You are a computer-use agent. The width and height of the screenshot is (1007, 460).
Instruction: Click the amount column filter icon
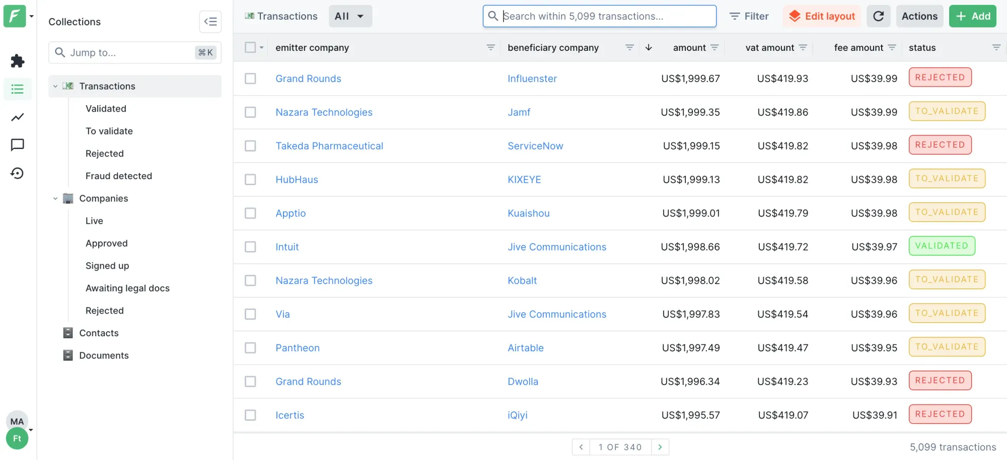[x=714, y=47]
